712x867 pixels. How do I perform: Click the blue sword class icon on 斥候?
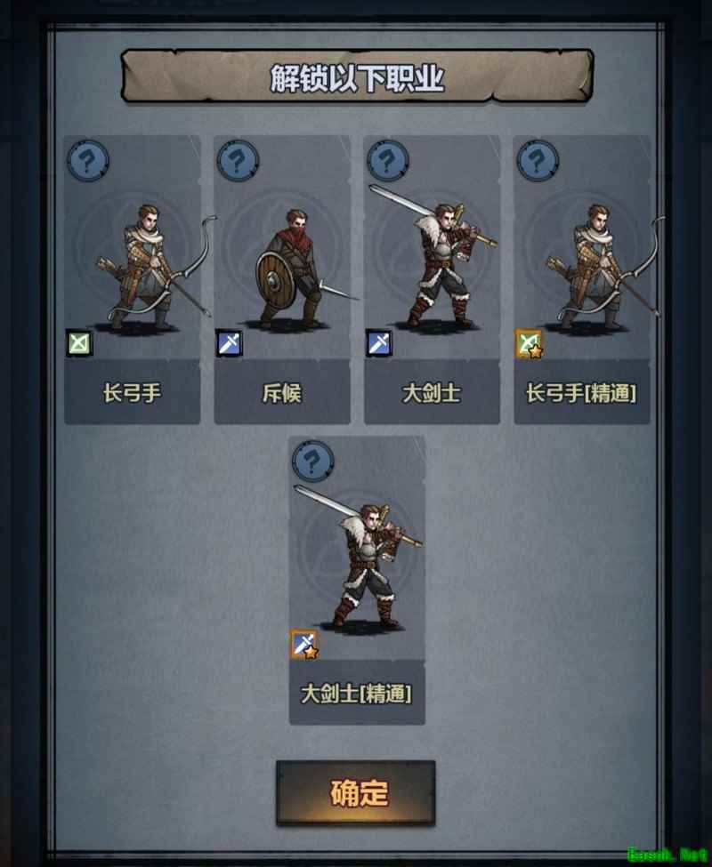[x=229, y=343]
